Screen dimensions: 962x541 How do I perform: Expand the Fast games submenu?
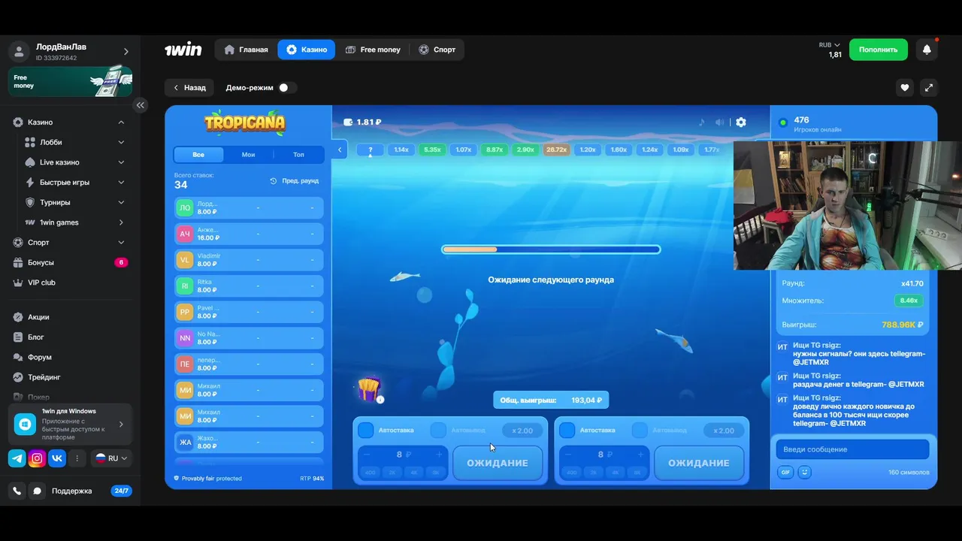(x=121, y=183)
